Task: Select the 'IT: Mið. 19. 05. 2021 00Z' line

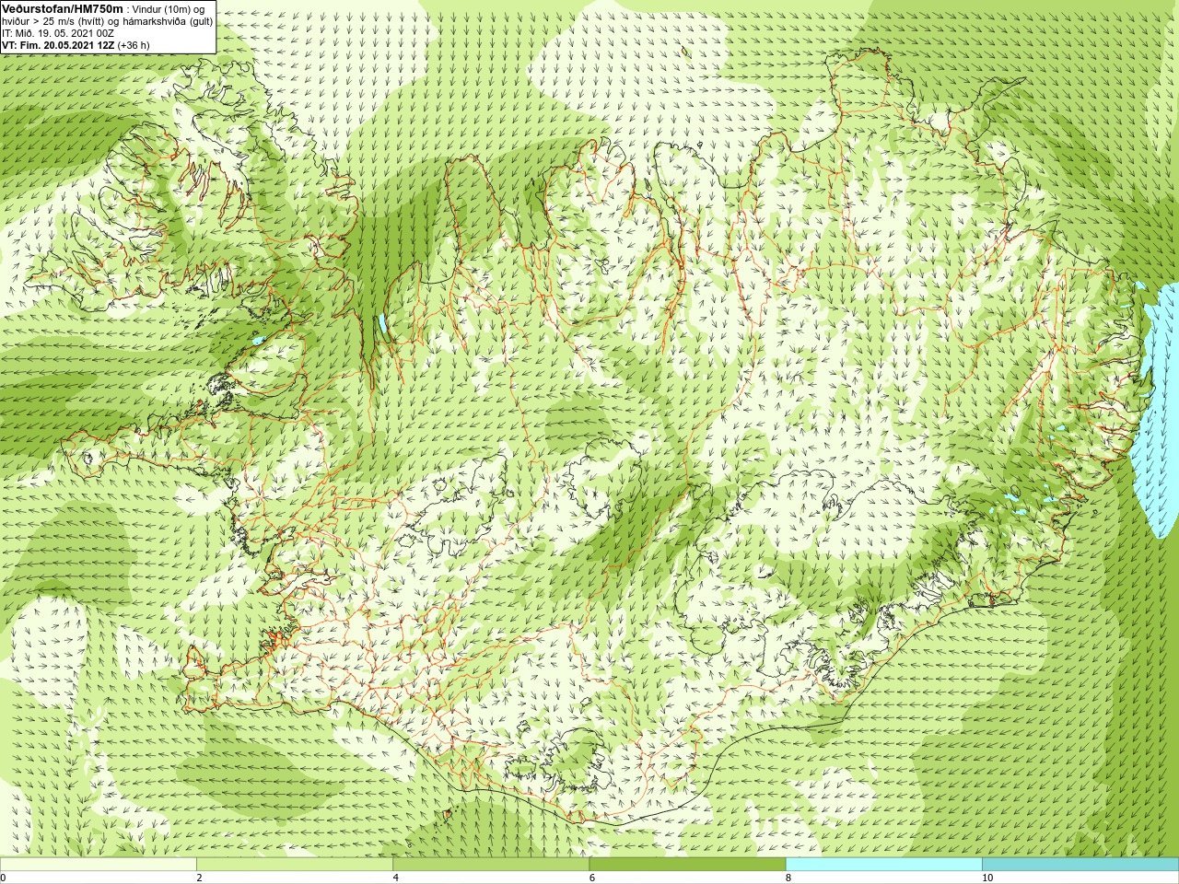Action: 58,33
